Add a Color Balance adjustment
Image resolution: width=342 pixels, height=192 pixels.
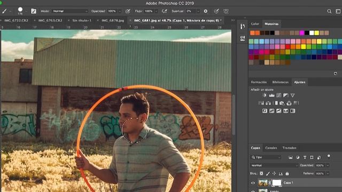coord(268,103)
